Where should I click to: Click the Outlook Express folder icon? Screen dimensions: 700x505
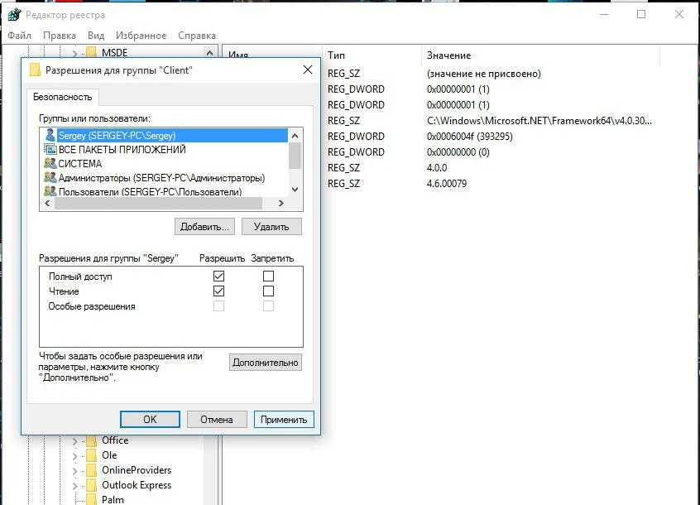(x=92, y=485)
